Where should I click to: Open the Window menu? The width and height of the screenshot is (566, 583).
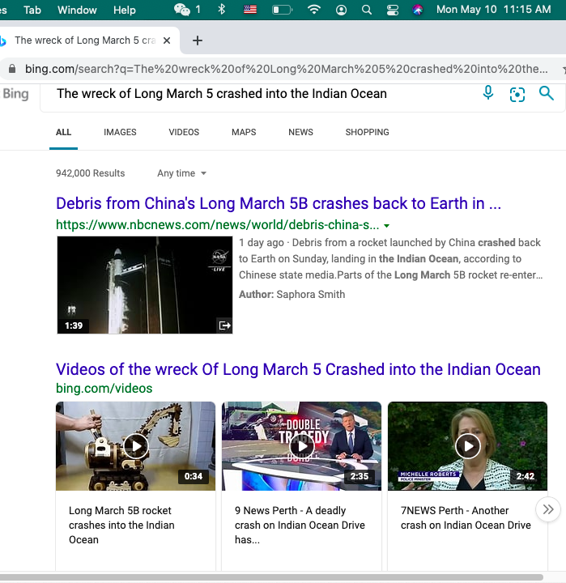tap(77, 10)
